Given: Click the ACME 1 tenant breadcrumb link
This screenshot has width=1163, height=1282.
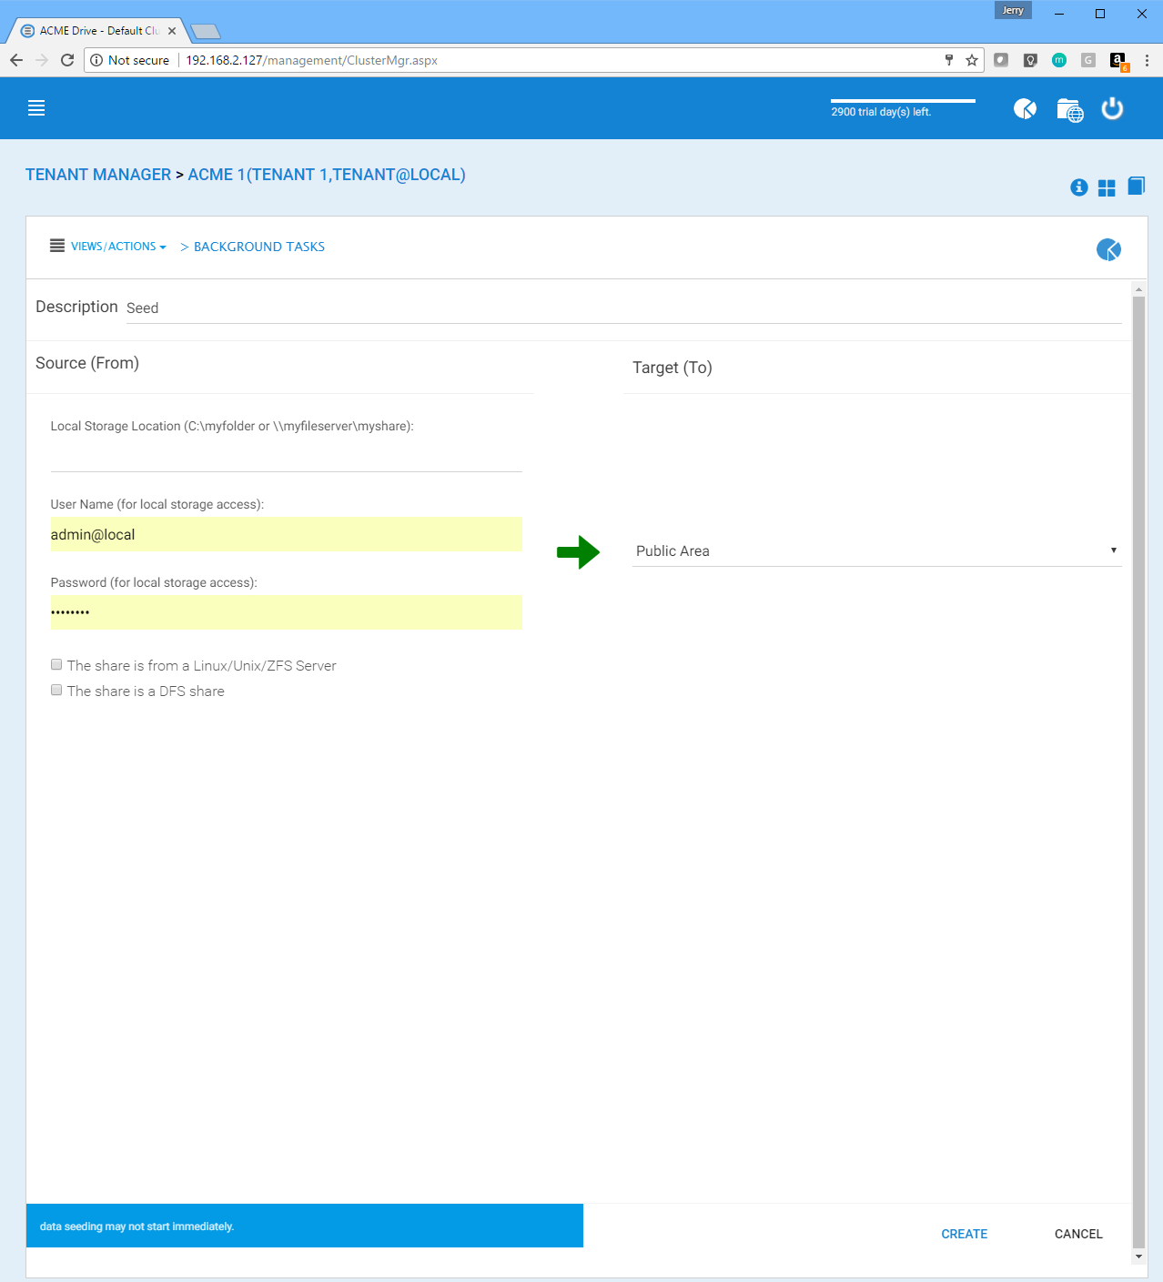Looking at the screenshot, I should [x=327, y=175].
